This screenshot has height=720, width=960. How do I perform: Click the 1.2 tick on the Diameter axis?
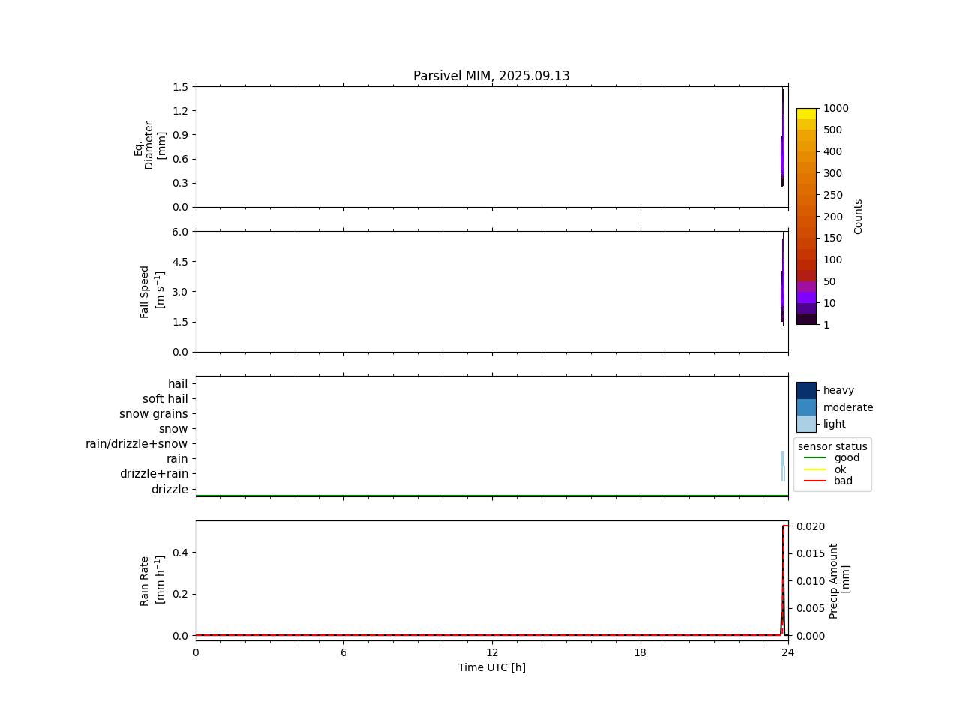tap(180, 111)
